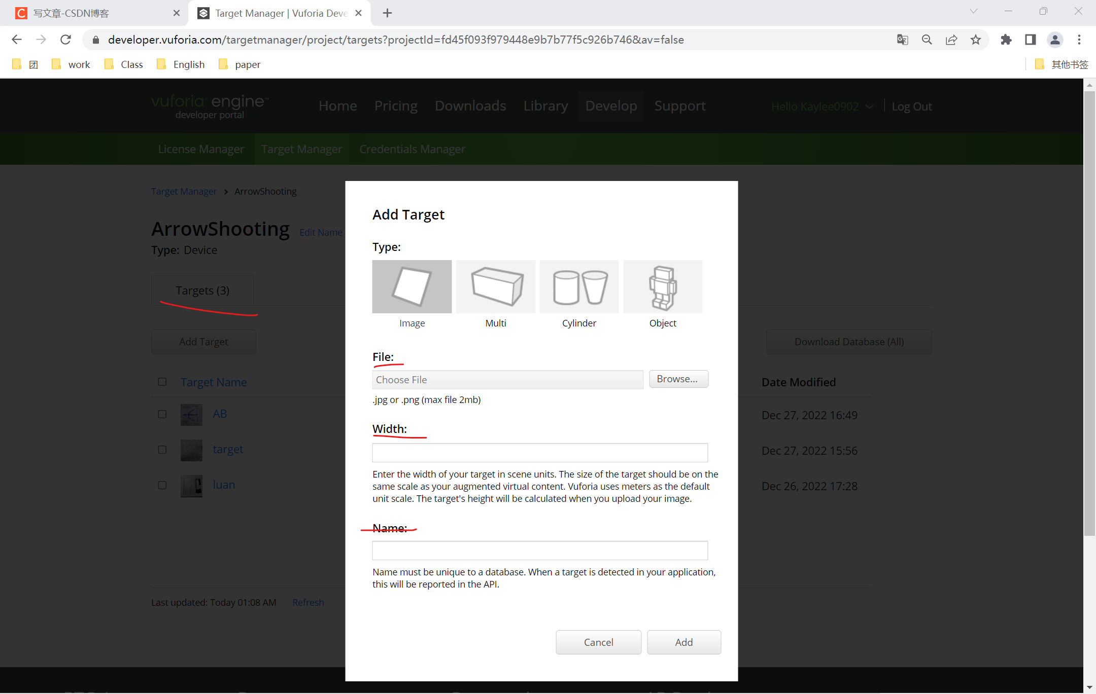
Task: Toggle the browser side panel icon
Action: [1030, 40]
